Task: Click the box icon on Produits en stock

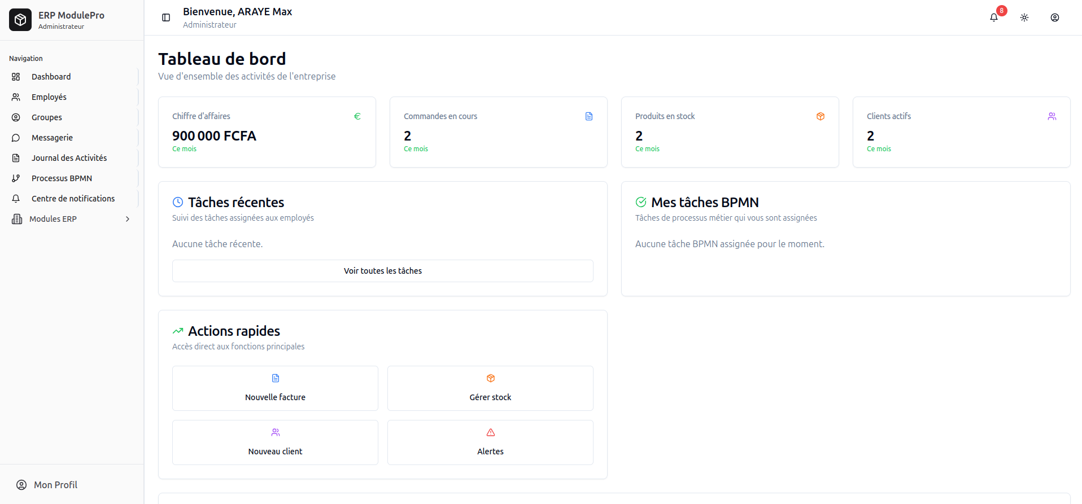Action: pos(821,116)
